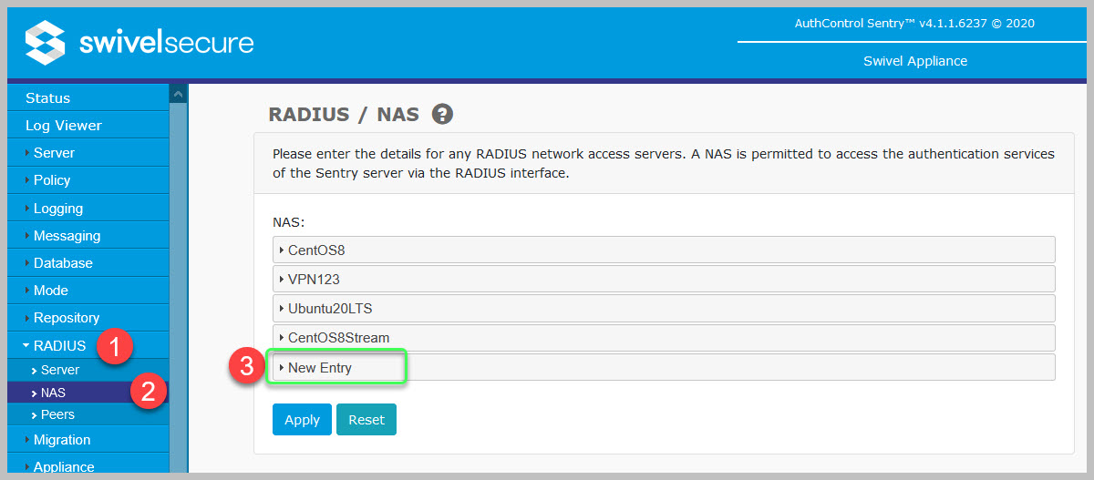Open the Status page in sidebar
1094x480 pixels.
pos(48,98)
